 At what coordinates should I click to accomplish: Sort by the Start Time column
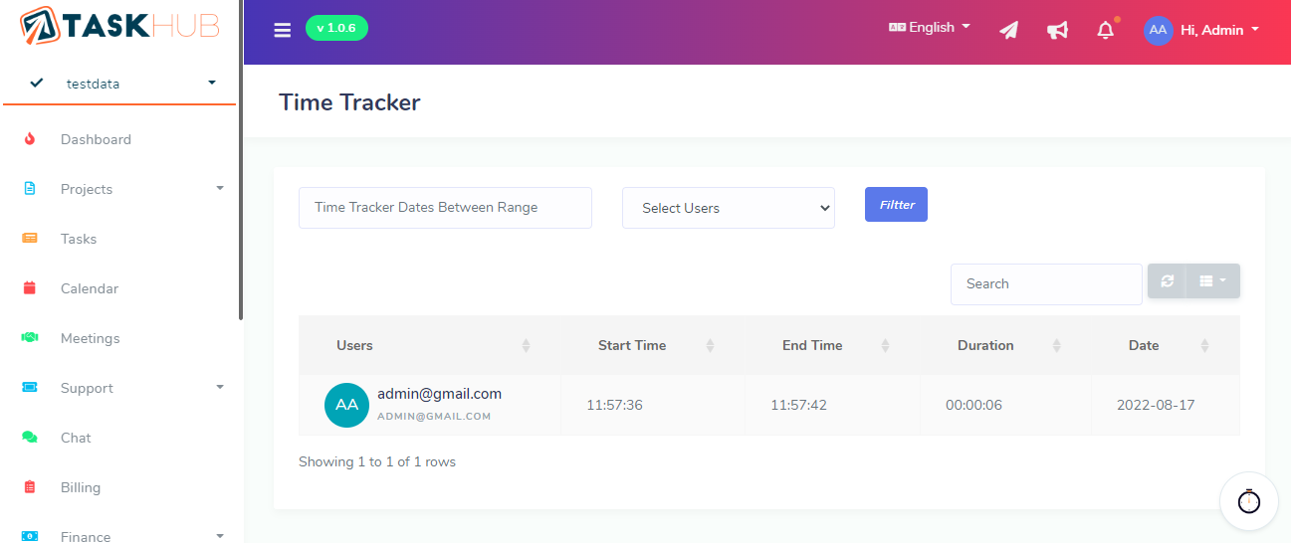(x=652, y=345)
